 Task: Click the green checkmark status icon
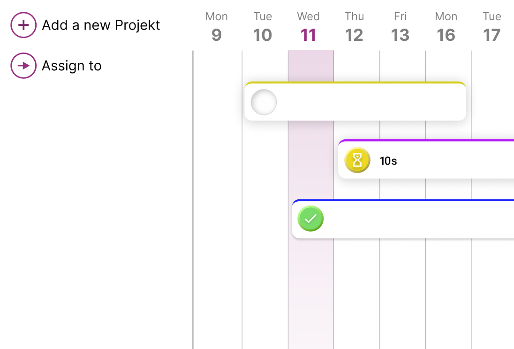pyautogui.click(x=310, y=219)
